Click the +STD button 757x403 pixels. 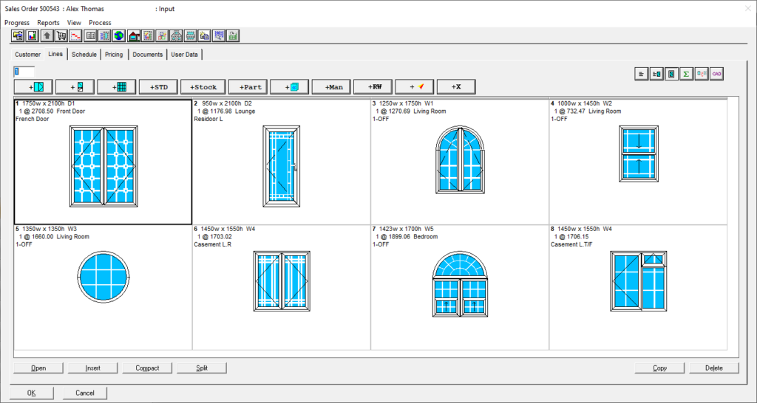(x=158, y=87)
